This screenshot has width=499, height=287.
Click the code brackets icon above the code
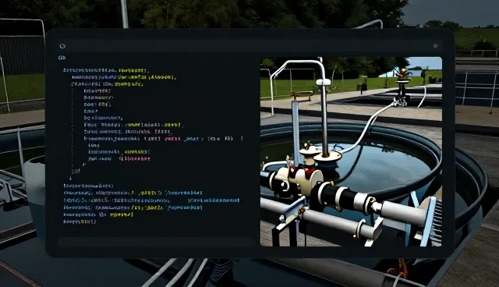click(62, 58)
